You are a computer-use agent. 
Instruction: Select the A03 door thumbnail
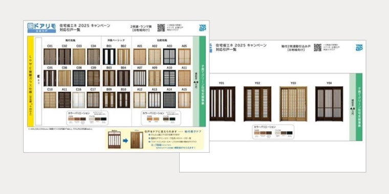169,57
